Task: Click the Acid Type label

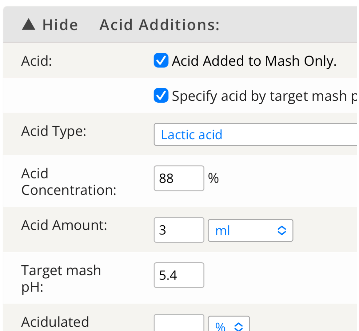Action: pyautogui.click(x=54, y=131)
